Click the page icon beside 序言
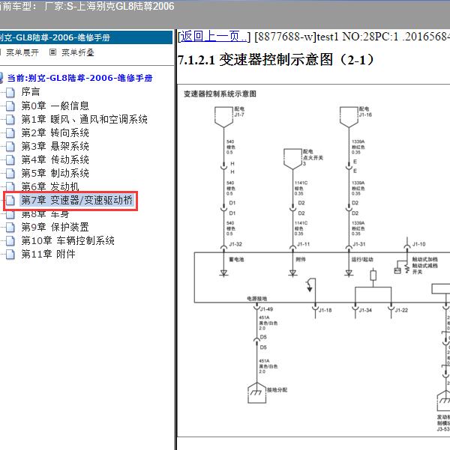 coord(10,92)
